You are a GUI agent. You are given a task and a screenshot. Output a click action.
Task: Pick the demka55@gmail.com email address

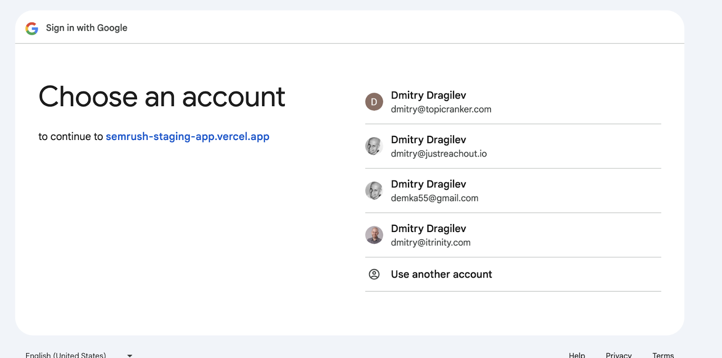tap(434, 198)
